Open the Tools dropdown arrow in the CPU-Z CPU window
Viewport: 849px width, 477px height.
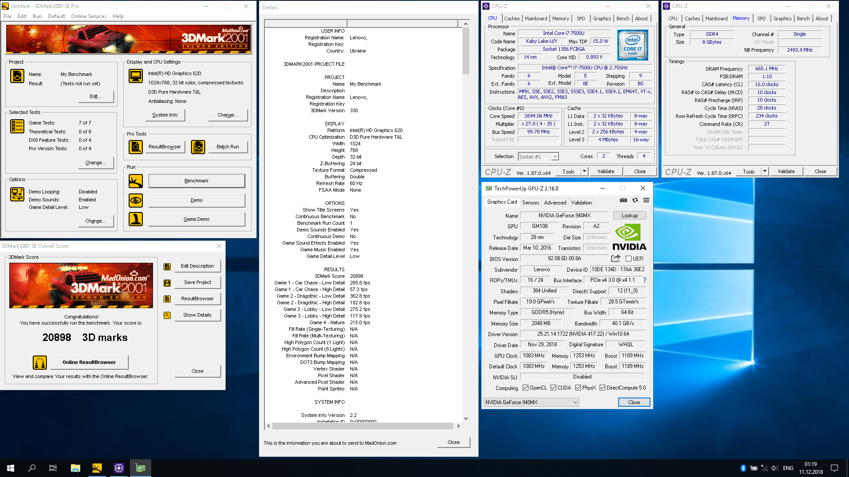point(584,171)
